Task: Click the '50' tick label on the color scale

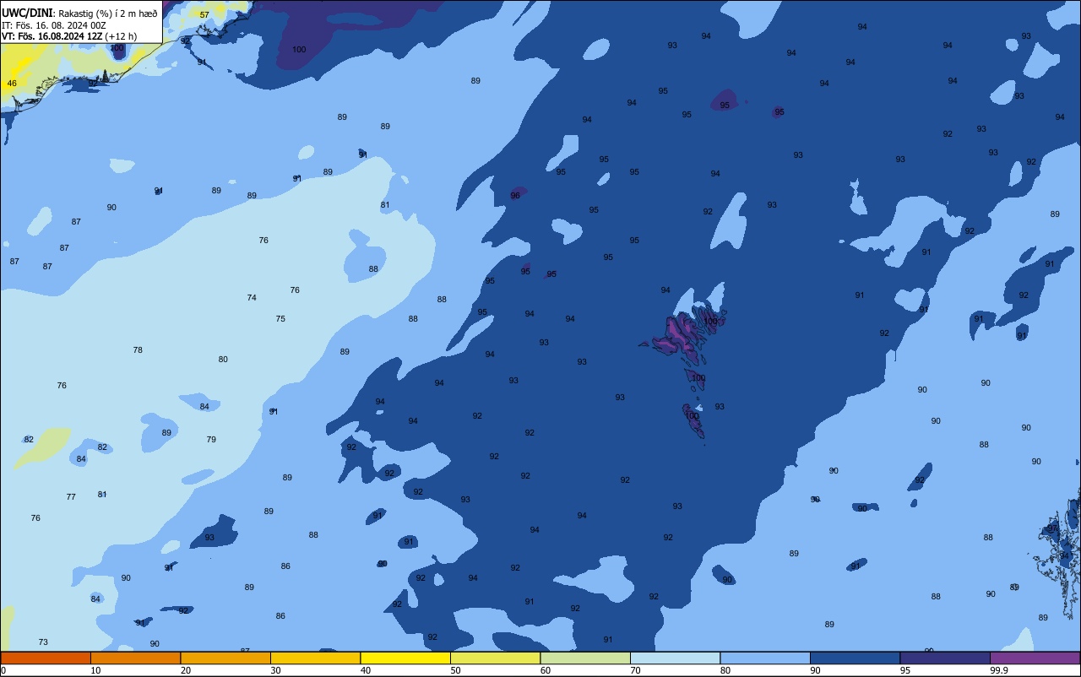Action: click(455, 670)
